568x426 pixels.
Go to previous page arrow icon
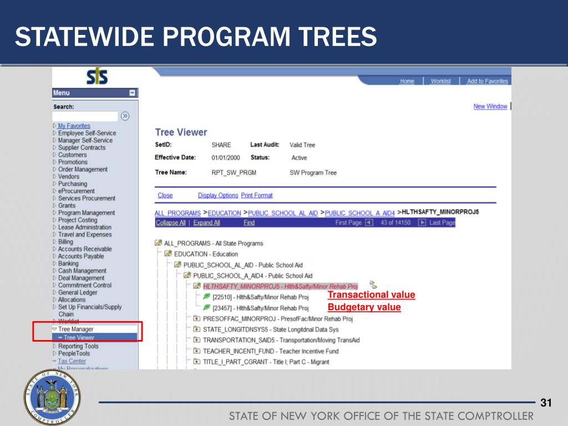[369, 222]
